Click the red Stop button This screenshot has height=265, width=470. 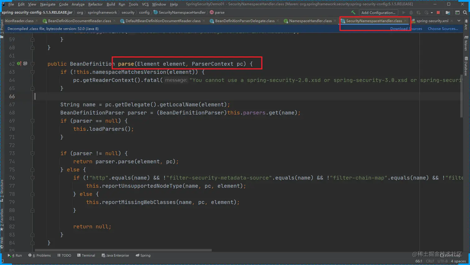coord(438,13)
